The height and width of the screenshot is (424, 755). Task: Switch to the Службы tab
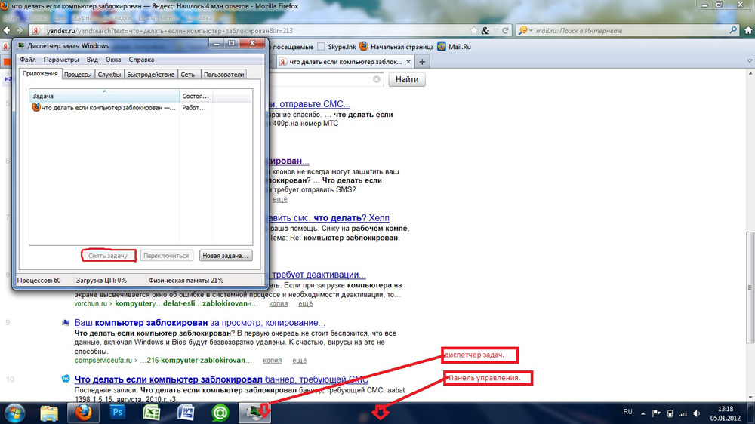(109, 75)
